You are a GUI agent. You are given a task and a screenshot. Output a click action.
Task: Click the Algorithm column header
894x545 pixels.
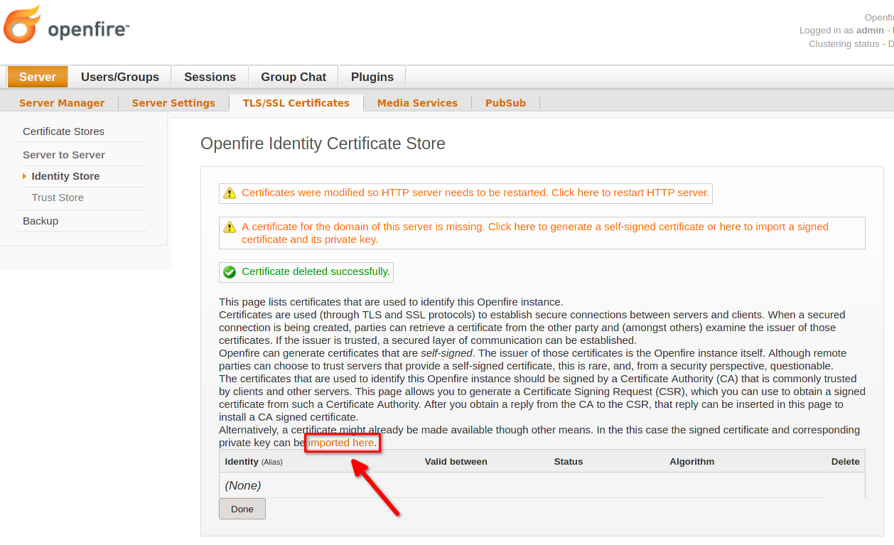[692, 462]
